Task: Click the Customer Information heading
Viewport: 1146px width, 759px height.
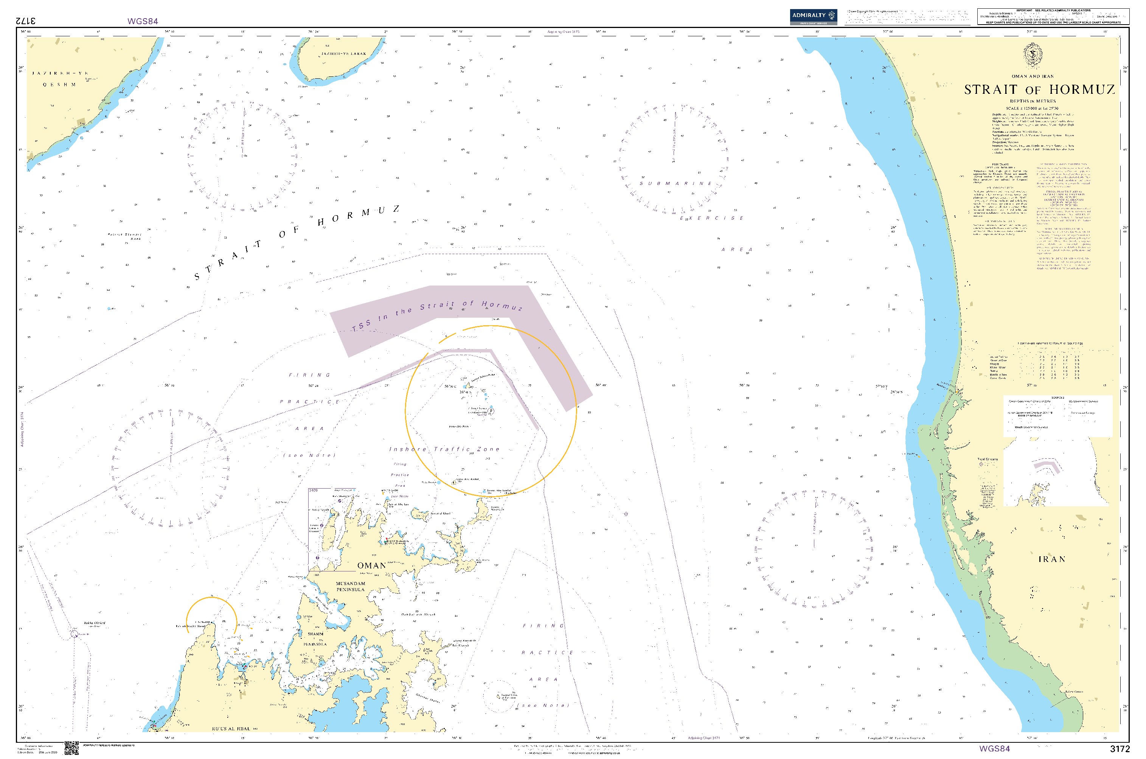Action: click(x=38, y=747)
